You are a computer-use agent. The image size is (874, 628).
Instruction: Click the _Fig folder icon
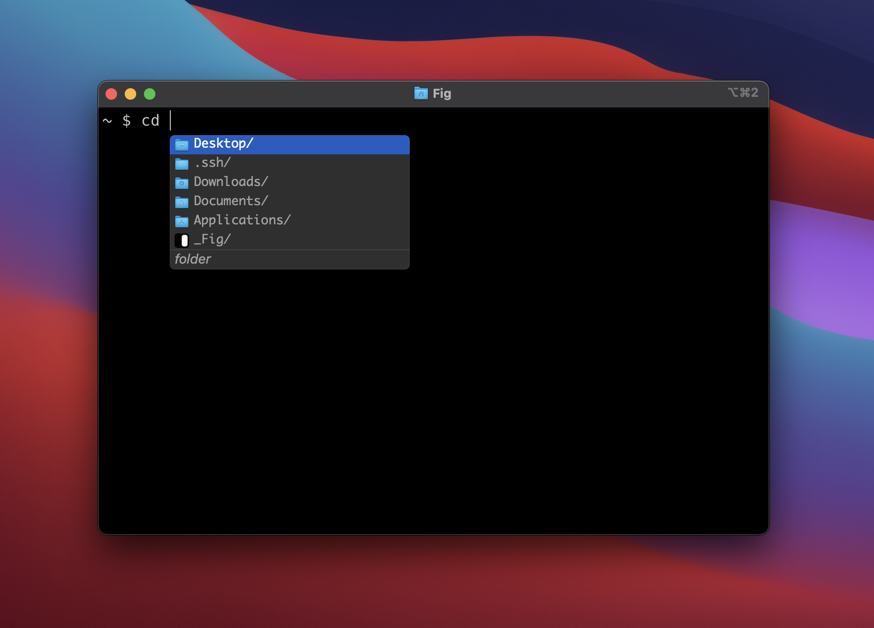tap(181, 240)
